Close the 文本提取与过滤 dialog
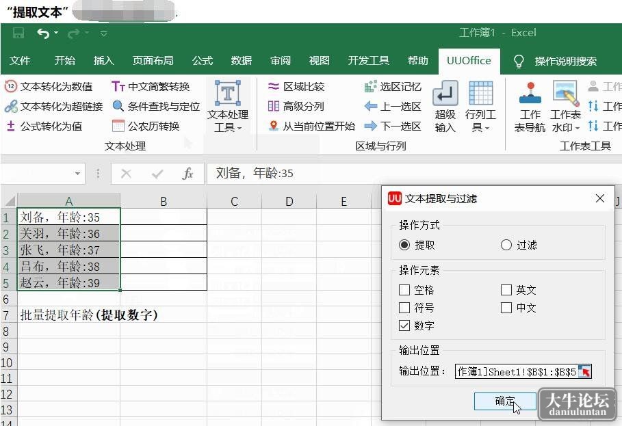Image resolution: width=622 pixels, height=426 pixels. point(600,198)
